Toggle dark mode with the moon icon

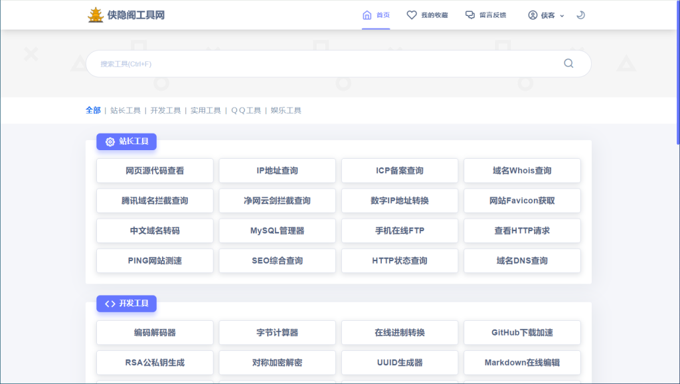point(580,15)
